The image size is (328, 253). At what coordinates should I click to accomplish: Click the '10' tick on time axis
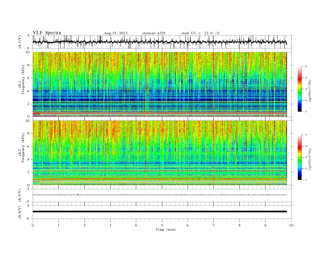tap(291, 225)
